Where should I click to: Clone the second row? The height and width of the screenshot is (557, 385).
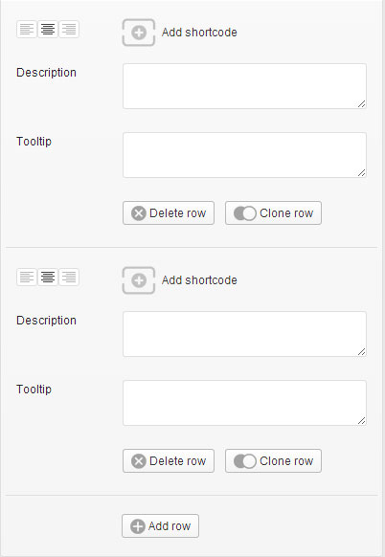point(273,461)
